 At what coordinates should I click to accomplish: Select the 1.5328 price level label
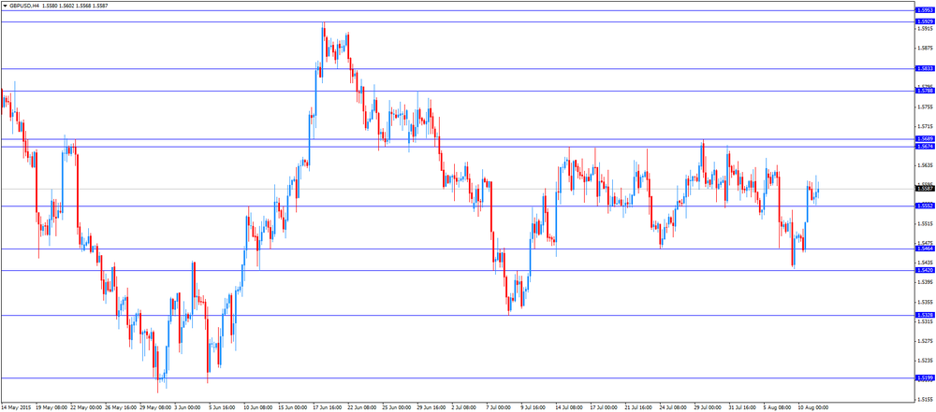(x=924, y=315)
